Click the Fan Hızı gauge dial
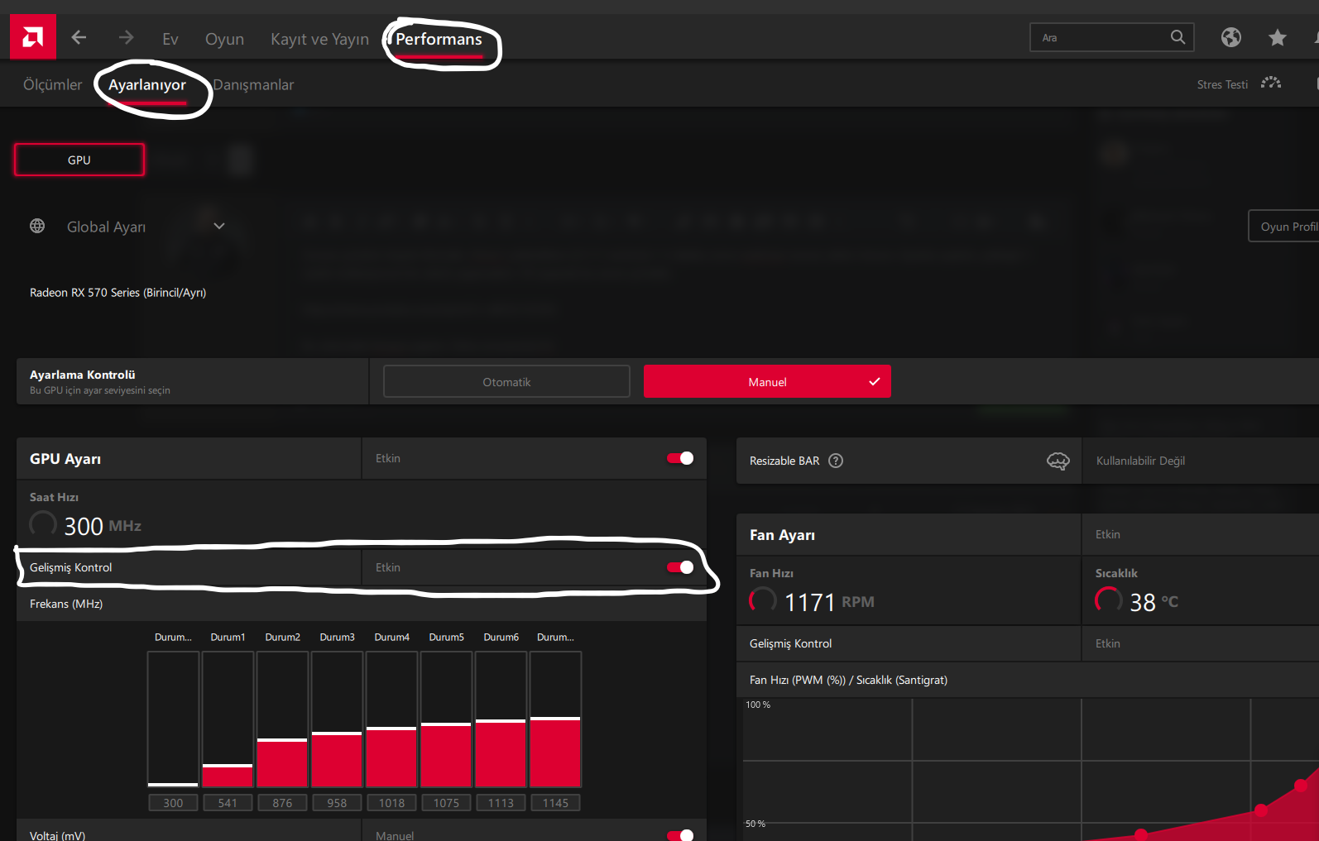The height and width of the screenshot is (841, 1319). [763, 600]
